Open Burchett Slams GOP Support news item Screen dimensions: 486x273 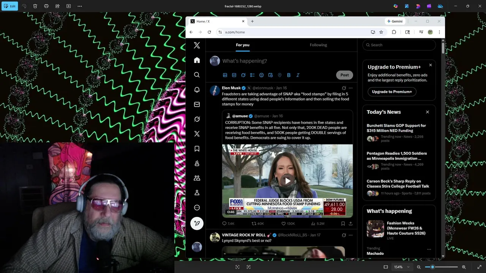[399, 133]
